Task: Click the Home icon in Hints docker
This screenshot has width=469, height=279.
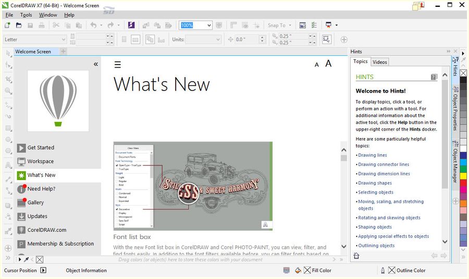Action: [x=356, y=256]
